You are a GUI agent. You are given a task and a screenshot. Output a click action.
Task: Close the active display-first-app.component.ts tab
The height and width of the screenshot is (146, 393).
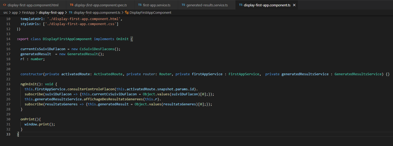[294, 5]
